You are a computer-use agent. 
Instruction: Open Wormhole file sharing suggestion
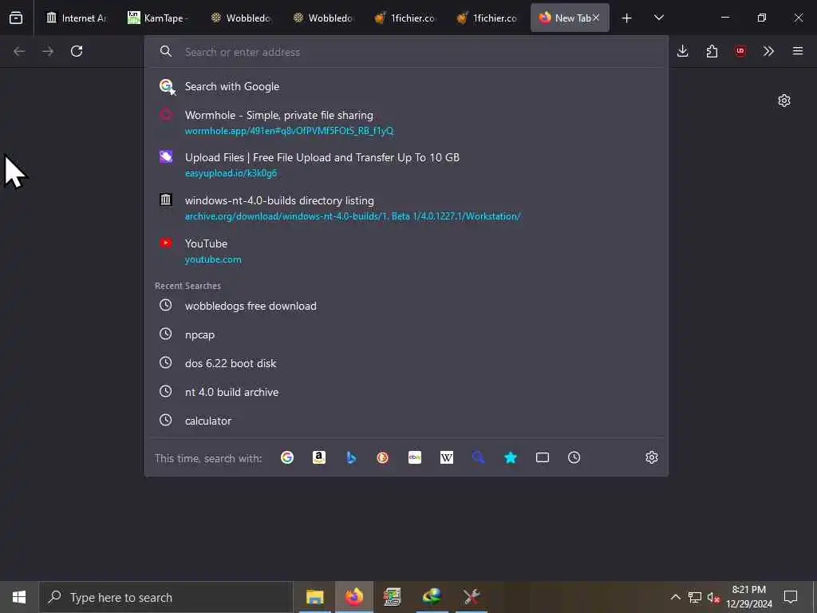pos(406,122)
